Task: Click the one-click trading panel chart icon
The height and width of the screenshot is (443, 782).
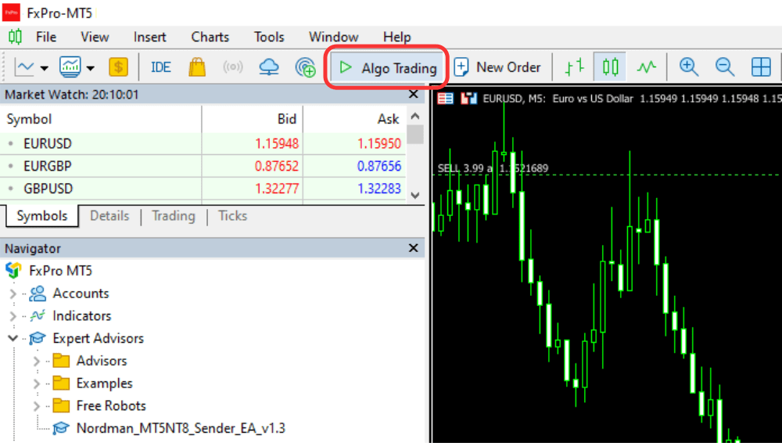Action: (x=446, y=99)
